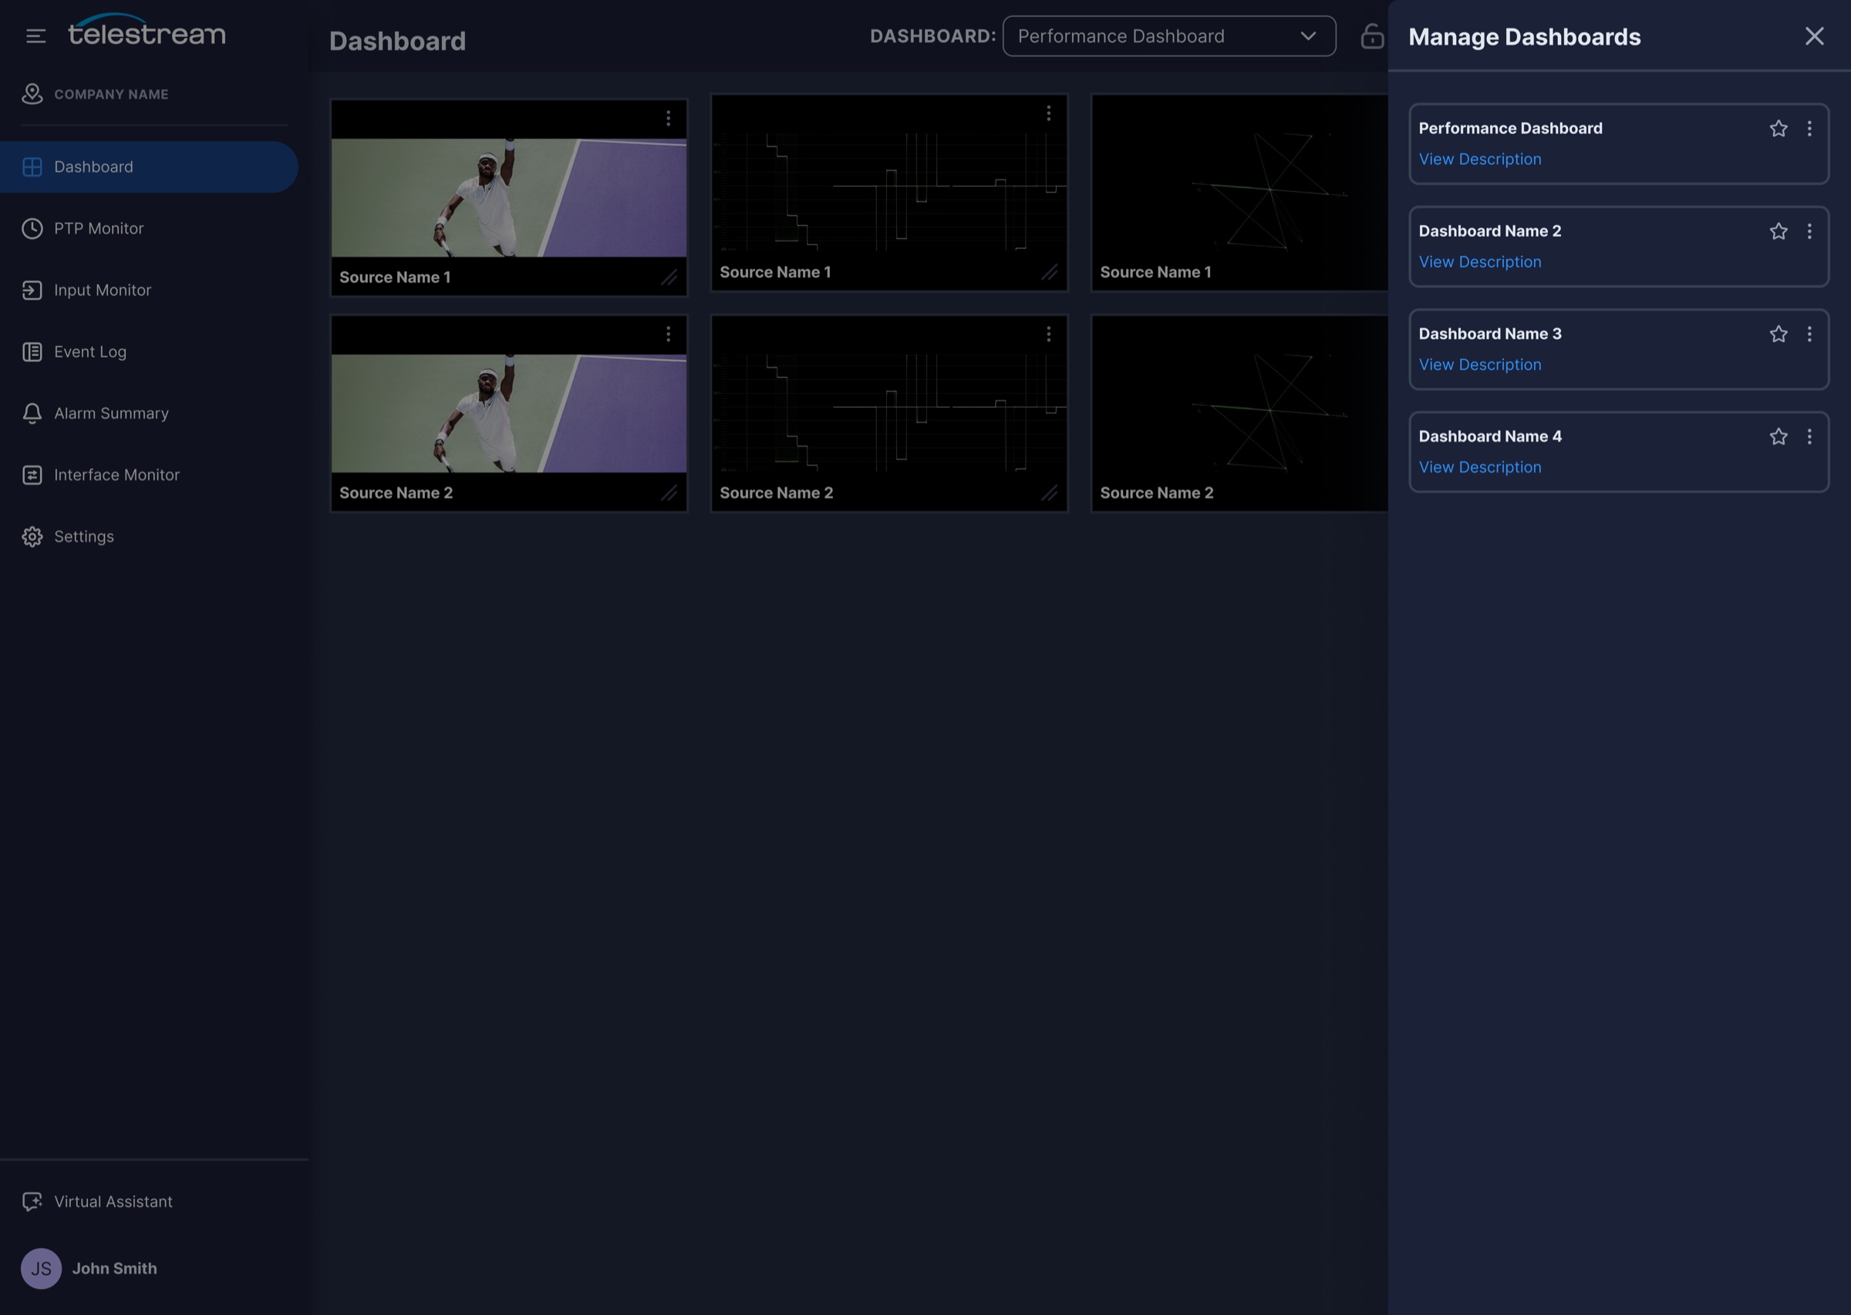Click resize handle on Source Name 2 waveform tile
The width and height of the screenshot is (1851, 1315).
pos(1049,493)
